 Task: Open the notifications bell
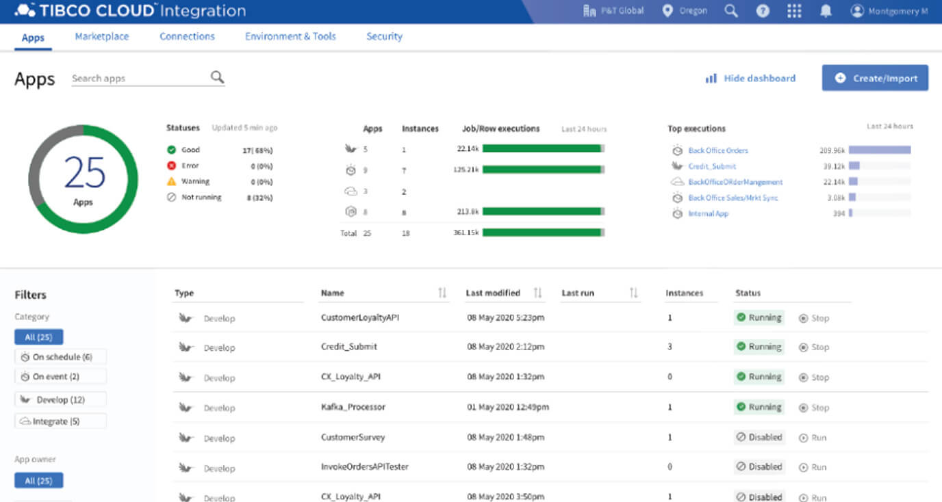point(826,12)
